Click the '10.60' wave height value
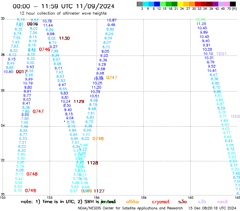Screen dimensions: 240x211 point(8,72)
